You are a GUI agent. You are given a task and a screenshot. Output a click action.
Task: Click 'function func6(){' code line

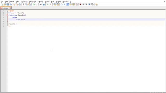point(17,15)
